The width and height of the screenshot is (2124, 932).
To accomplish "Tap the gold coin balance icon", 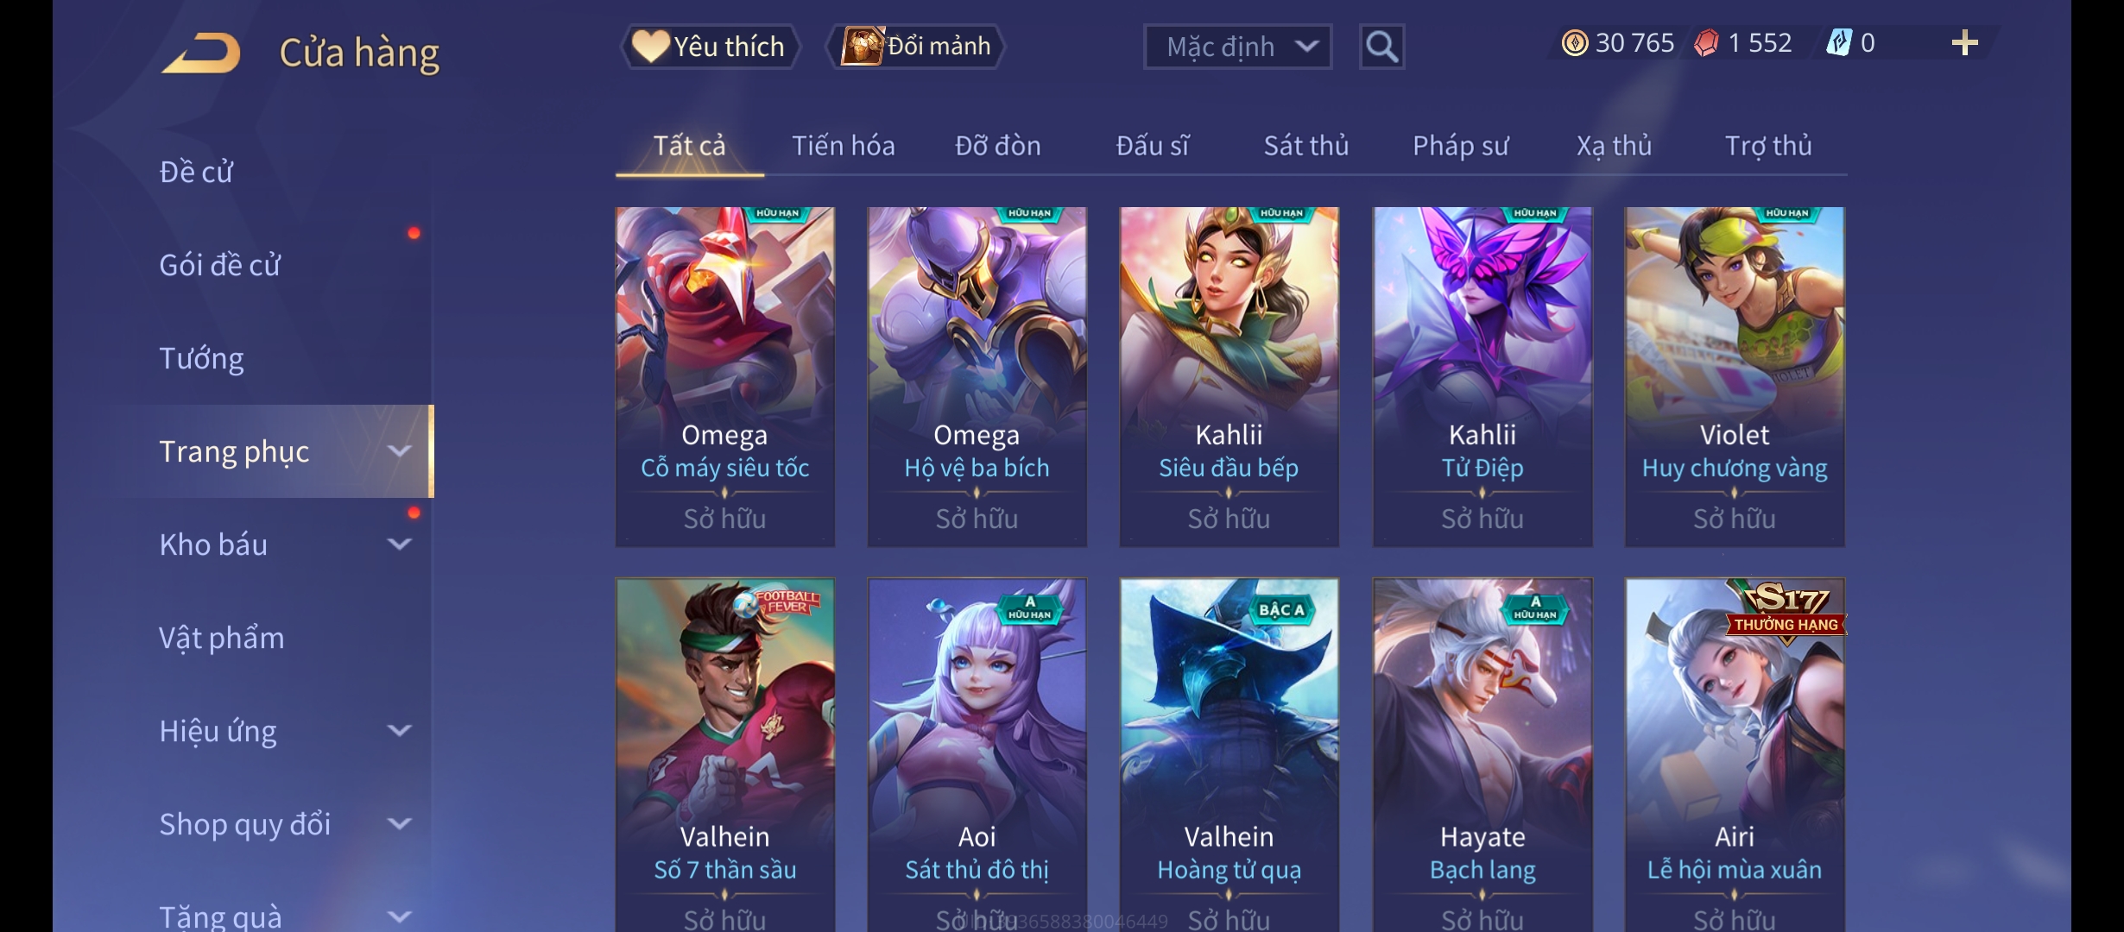I will click(1575, 43).
